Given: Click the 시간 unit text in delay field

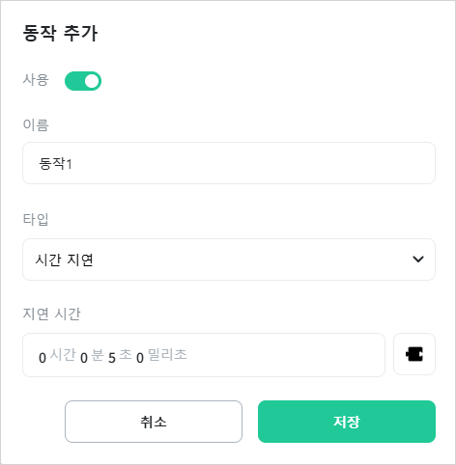Looking at the screenshot, I should [x=63, y=355].
